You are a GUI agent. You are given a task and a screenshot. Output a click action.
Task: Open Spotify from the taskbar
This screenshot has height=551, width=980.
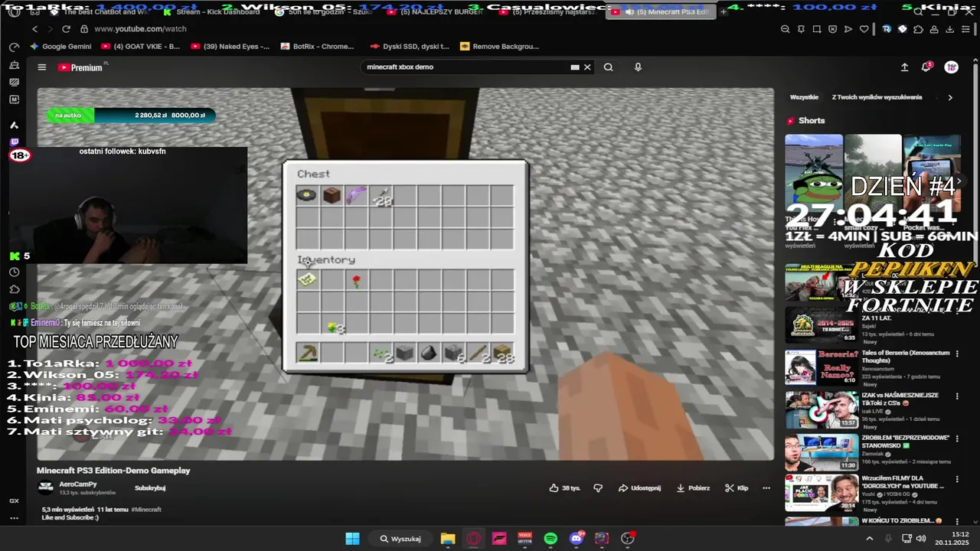tap(550, 539)
